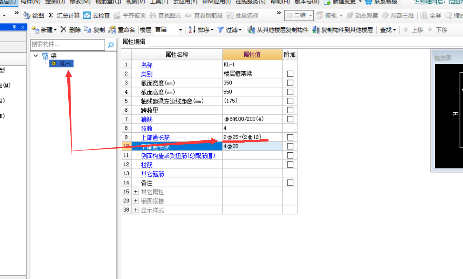Viewport: 463px width, 279px height.
Task: Click 从其他楼层复制构件 button
Action: tap(278, 30)
